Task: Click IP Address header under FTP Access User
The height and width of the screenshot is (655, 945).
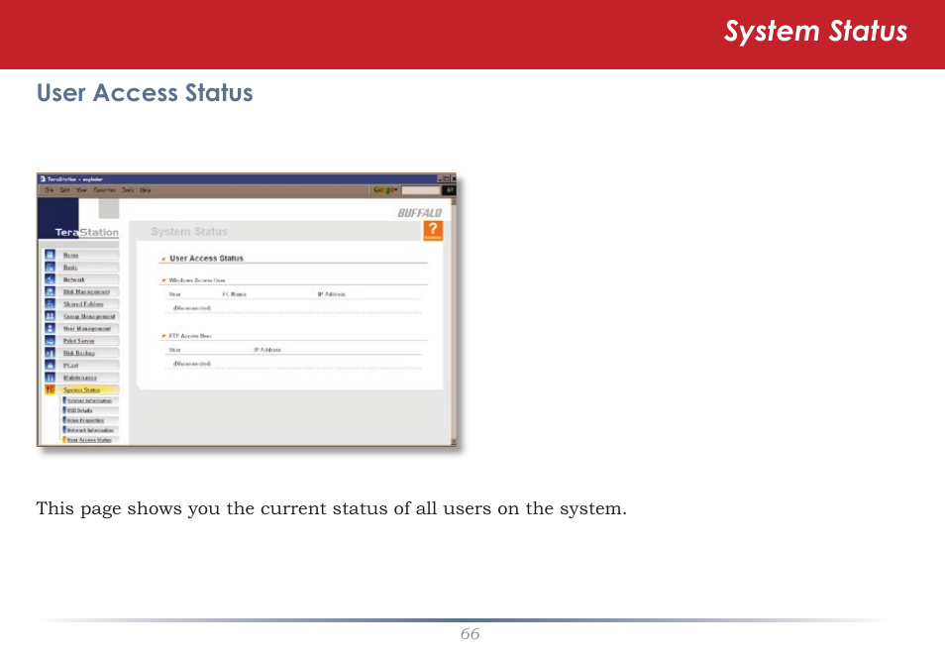Action: tap(267, 350)
